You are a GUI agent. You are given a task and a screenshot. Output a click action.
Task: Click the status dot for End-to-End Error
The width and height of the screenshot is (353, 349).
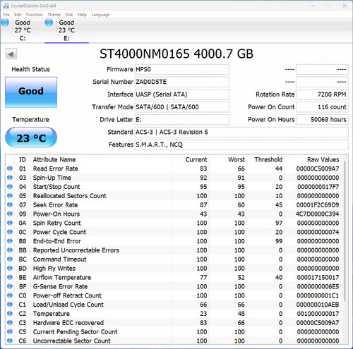point(10,241)
